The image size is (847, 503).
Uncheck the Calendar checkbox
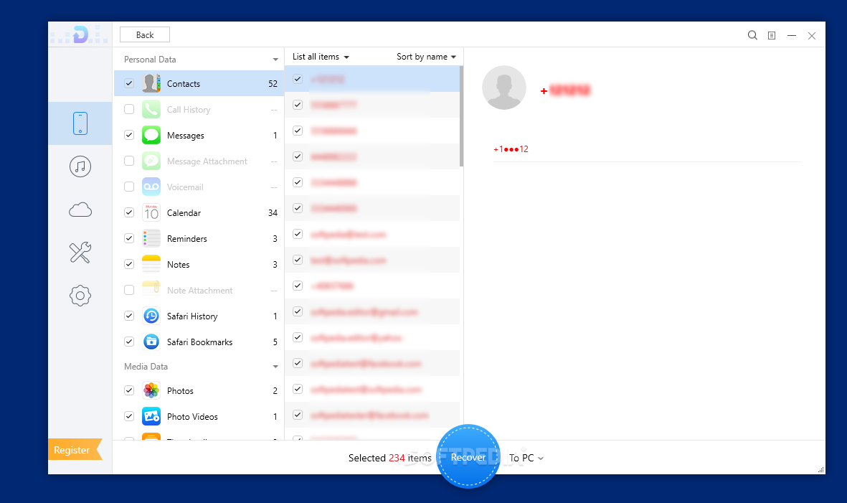pyautogui.click(x=129, y=212)
